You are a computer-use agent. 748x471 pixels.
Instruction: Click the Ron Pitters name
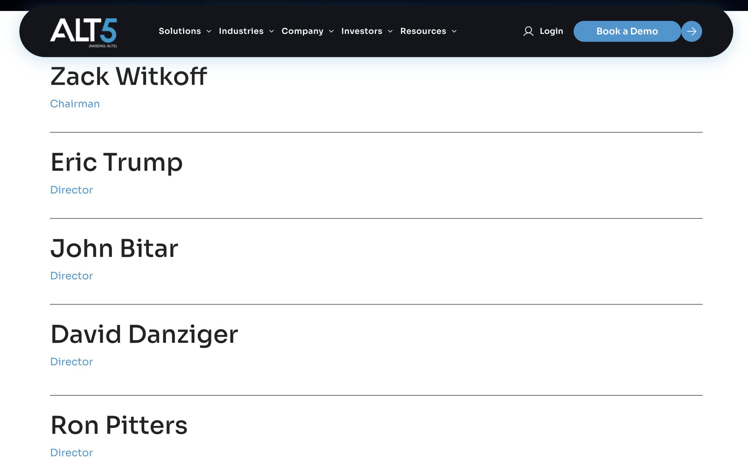point(119,426)
